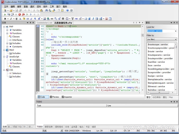
Task: Select '$timeout : service' list entry
Action: point(156,86)
